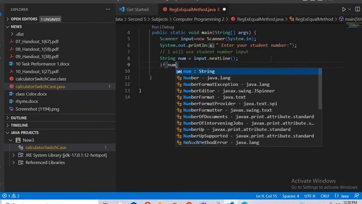
Task: Open problems via errors and warnings indicator
Action: click(11, 196)
